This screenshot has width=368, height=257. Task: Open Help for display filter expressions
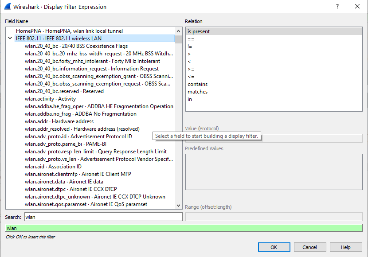[346, 247]
